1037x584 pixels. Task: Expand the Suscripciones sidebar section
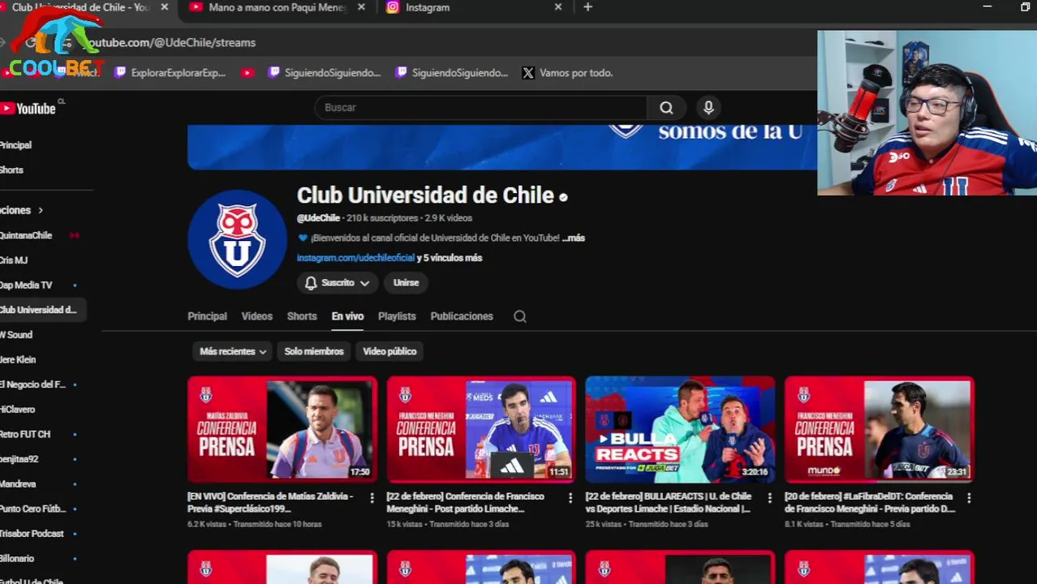coord(23,210)
